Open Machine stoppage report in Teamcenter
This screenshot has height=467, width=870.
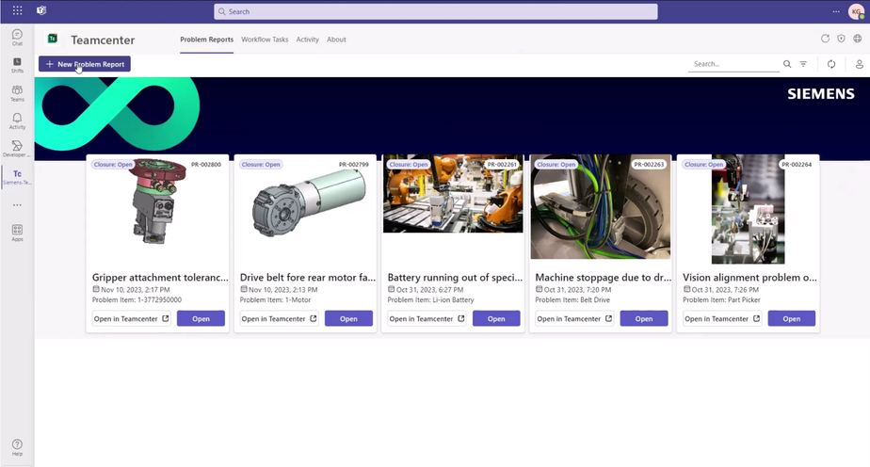[x=574, y=318]
